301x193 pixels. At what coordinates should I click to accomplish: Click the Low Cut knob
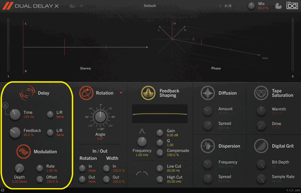tap(160, 168)
